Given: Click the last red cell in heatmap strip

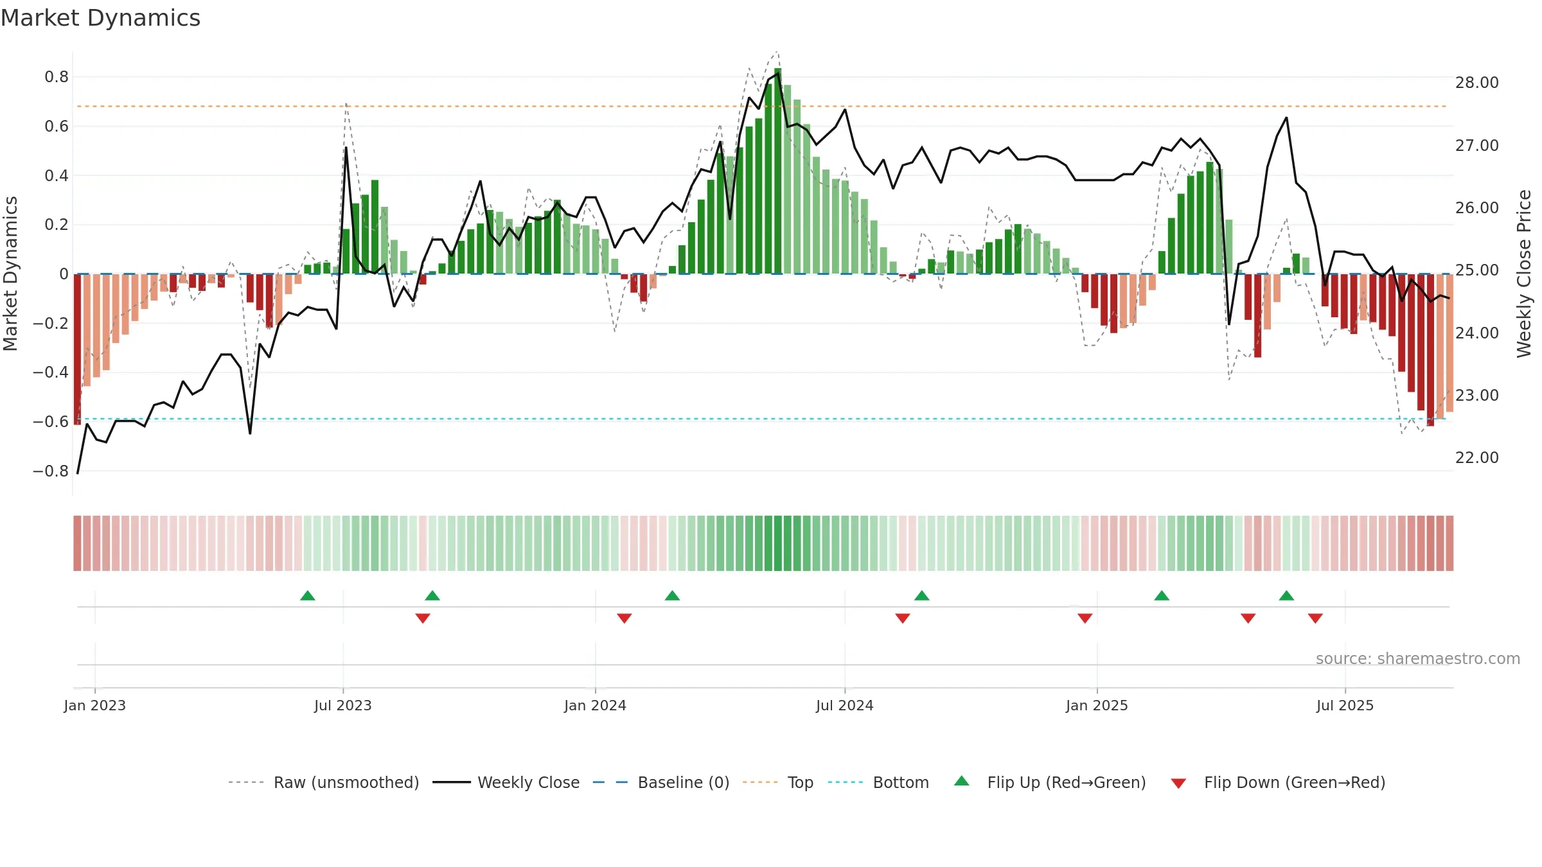Looking at the screenshot, I should pos(1449,543).
